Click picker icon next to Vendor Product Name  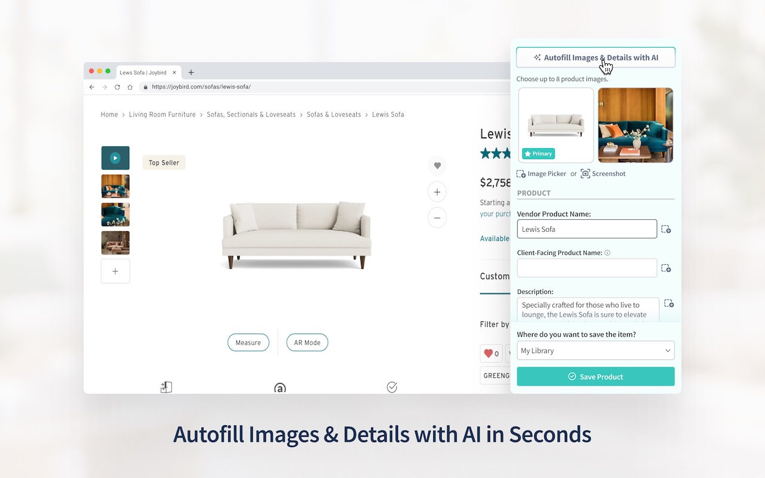coord(666,229)
